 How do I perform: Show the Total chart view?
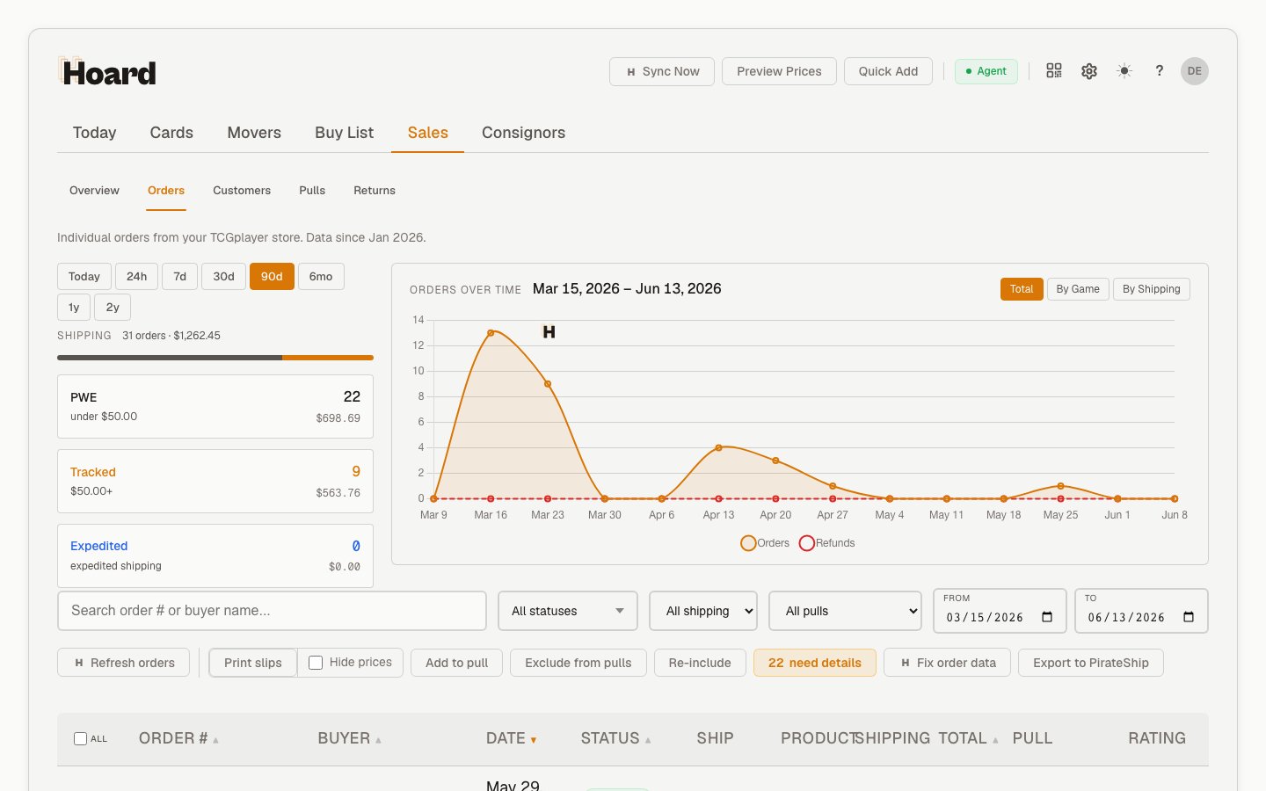(1022, 289)
